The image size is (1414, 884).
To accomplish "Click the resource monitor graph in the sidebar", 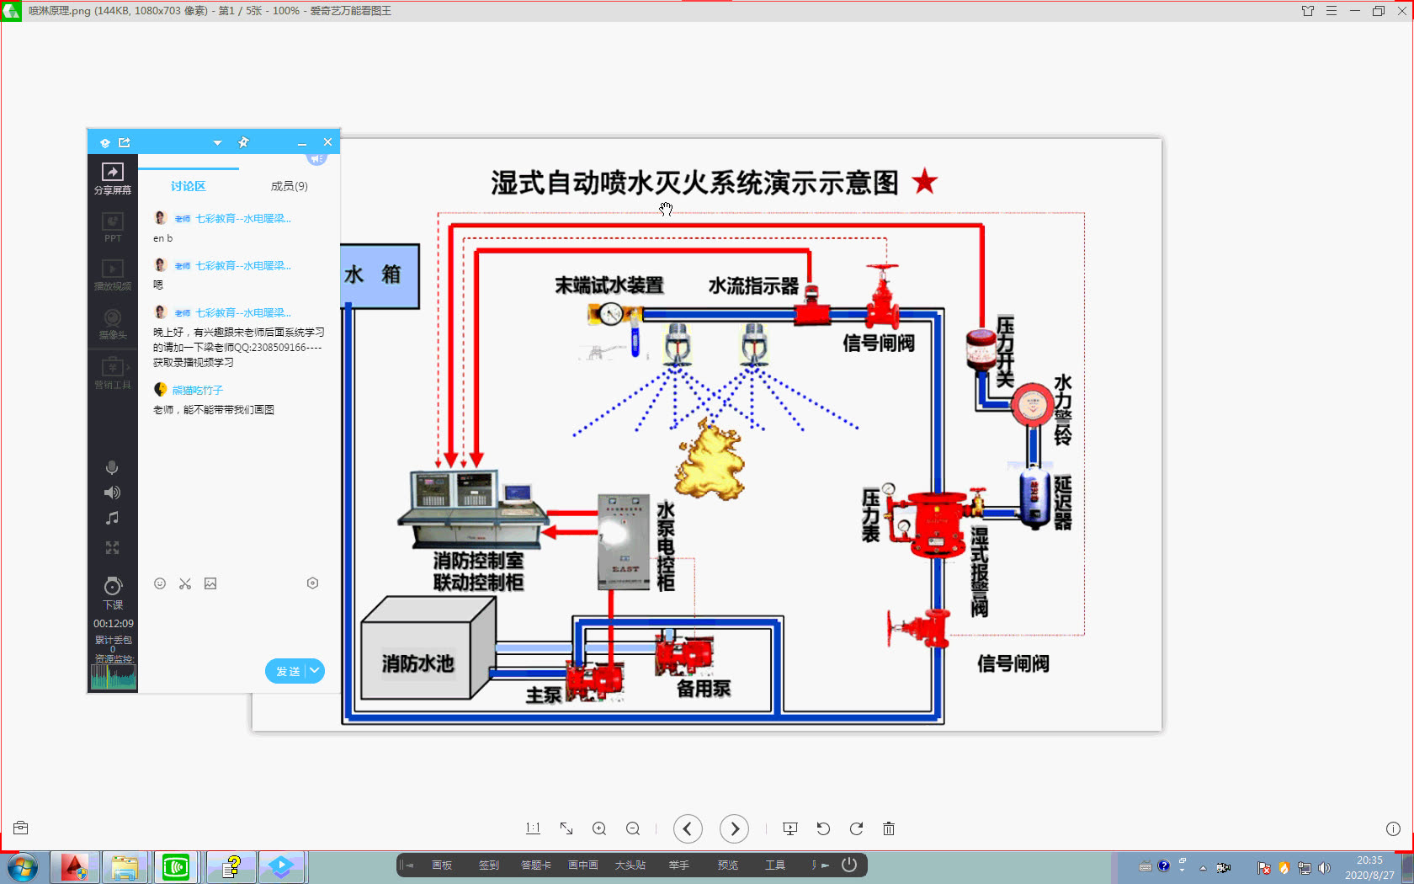I will (x=114, y=677).
